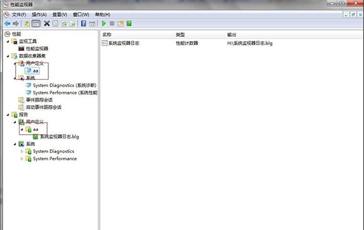364x230 pixels.
Task: Click the green View latest report icon
Action: 129,23
